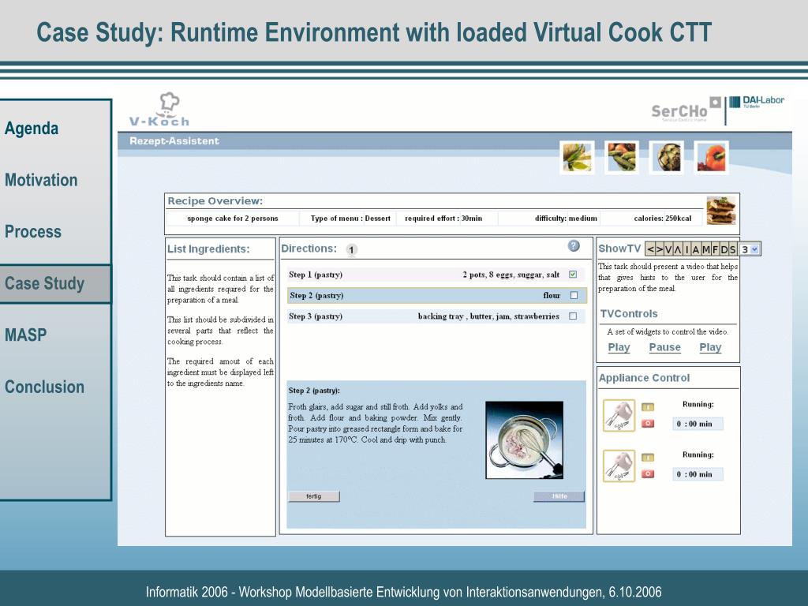Click the 'List Ingredients:' heading
Viewport: 808px width, 606px height.
tap(208, 249)
